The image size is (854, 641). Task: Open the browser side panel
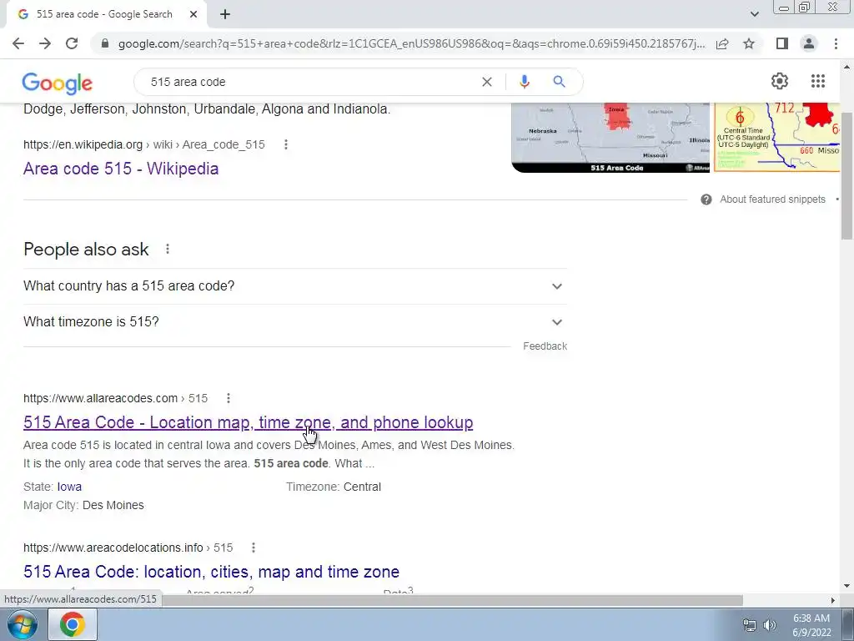tap(782, 43)
